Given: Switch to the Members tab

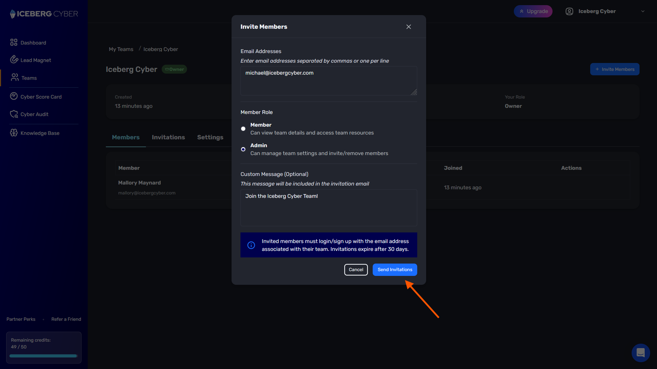Looking at the screenshot, I should coord(126,137).
